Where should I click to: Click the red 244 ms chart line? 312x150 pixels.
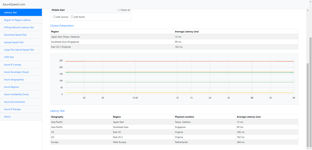(179, 61)
